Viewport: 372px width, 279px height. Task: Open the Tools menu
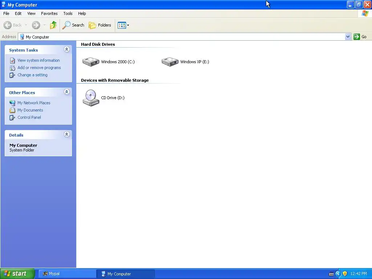[68, 13]
